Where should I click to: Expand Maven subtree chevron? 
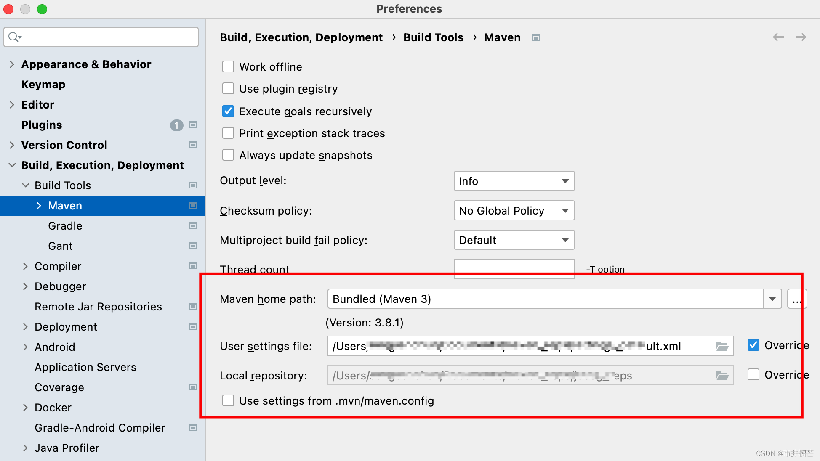click(x=39, y=206)
